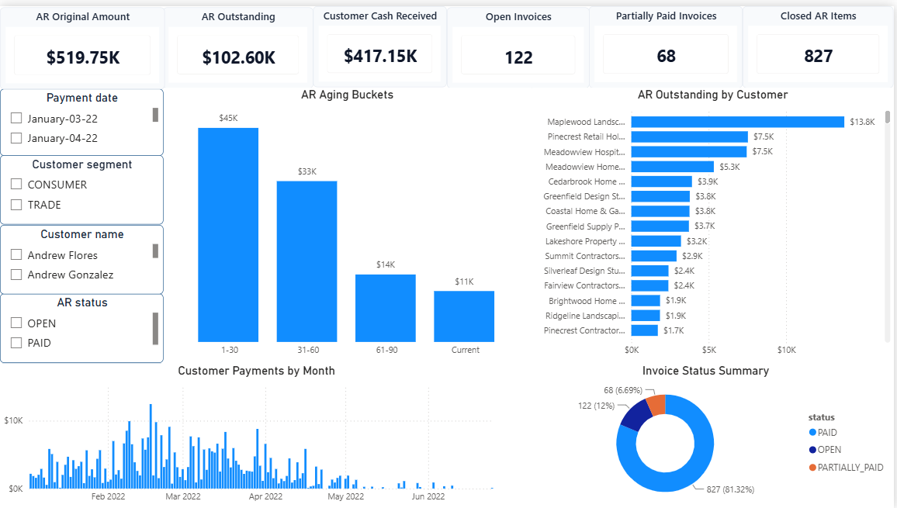Click the Customer Payments by Month title
897x508 pixels.
point(256,371)
